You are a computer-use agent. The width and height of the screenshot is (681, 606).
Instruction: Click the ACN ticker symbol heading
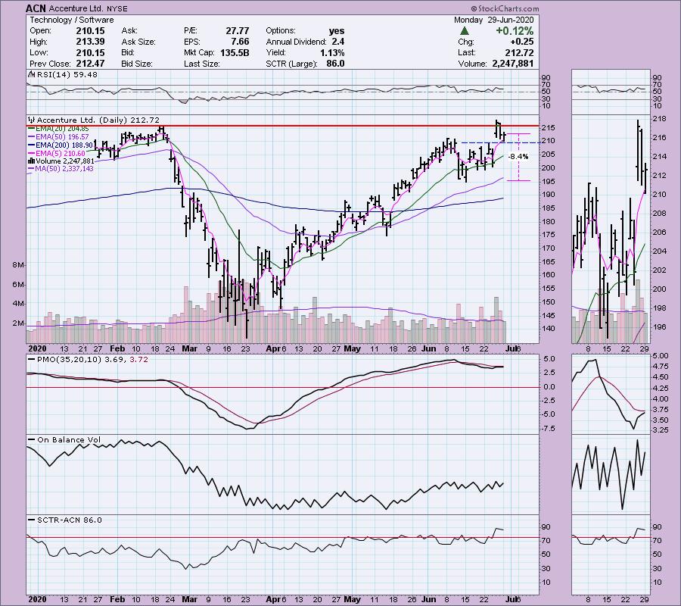click(36, 8)
